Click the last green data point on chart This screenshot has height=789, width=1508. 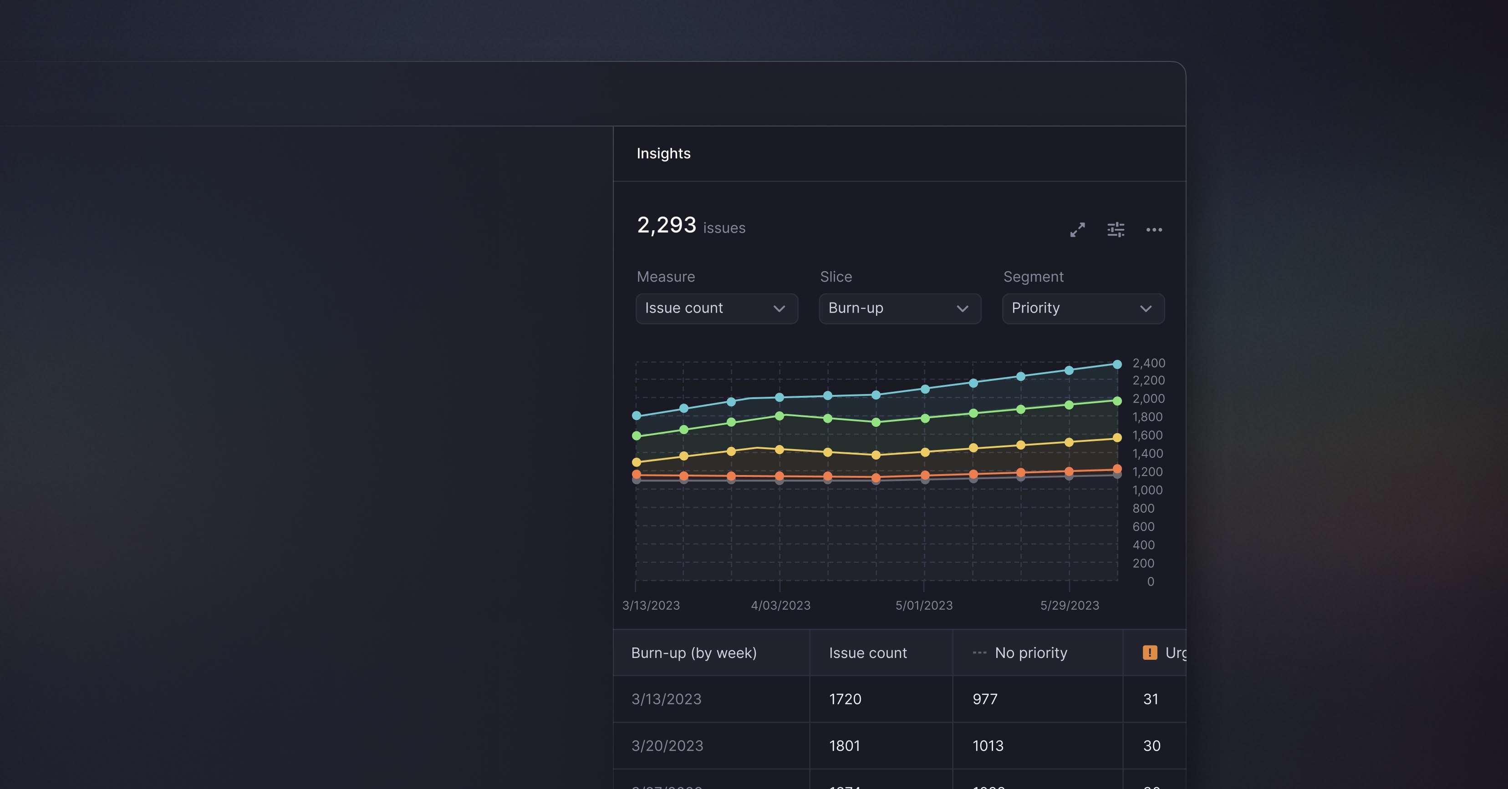tap(1117, 400)
